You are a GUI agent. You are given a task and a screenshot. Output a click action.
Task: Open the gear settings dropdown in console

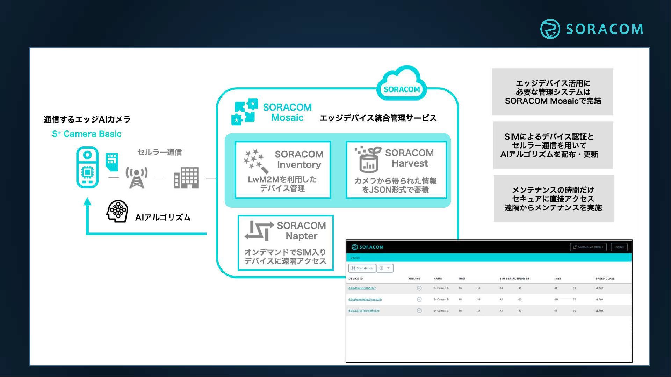click(385, 268)
